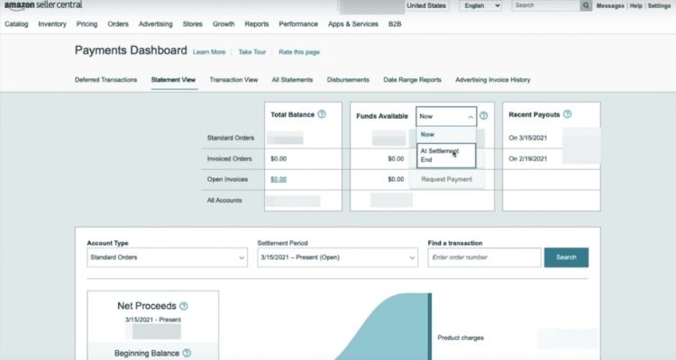This screenshot has height=360, width=676.
Task: Click the teal Search transaction button
Action: pos(566,257)
